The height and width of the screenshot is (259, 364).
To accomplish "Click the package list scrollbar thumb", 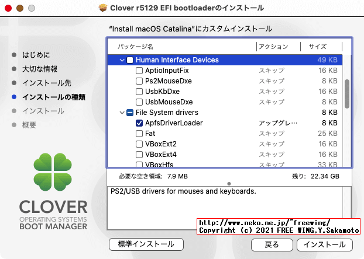I will tap(347, 94).
